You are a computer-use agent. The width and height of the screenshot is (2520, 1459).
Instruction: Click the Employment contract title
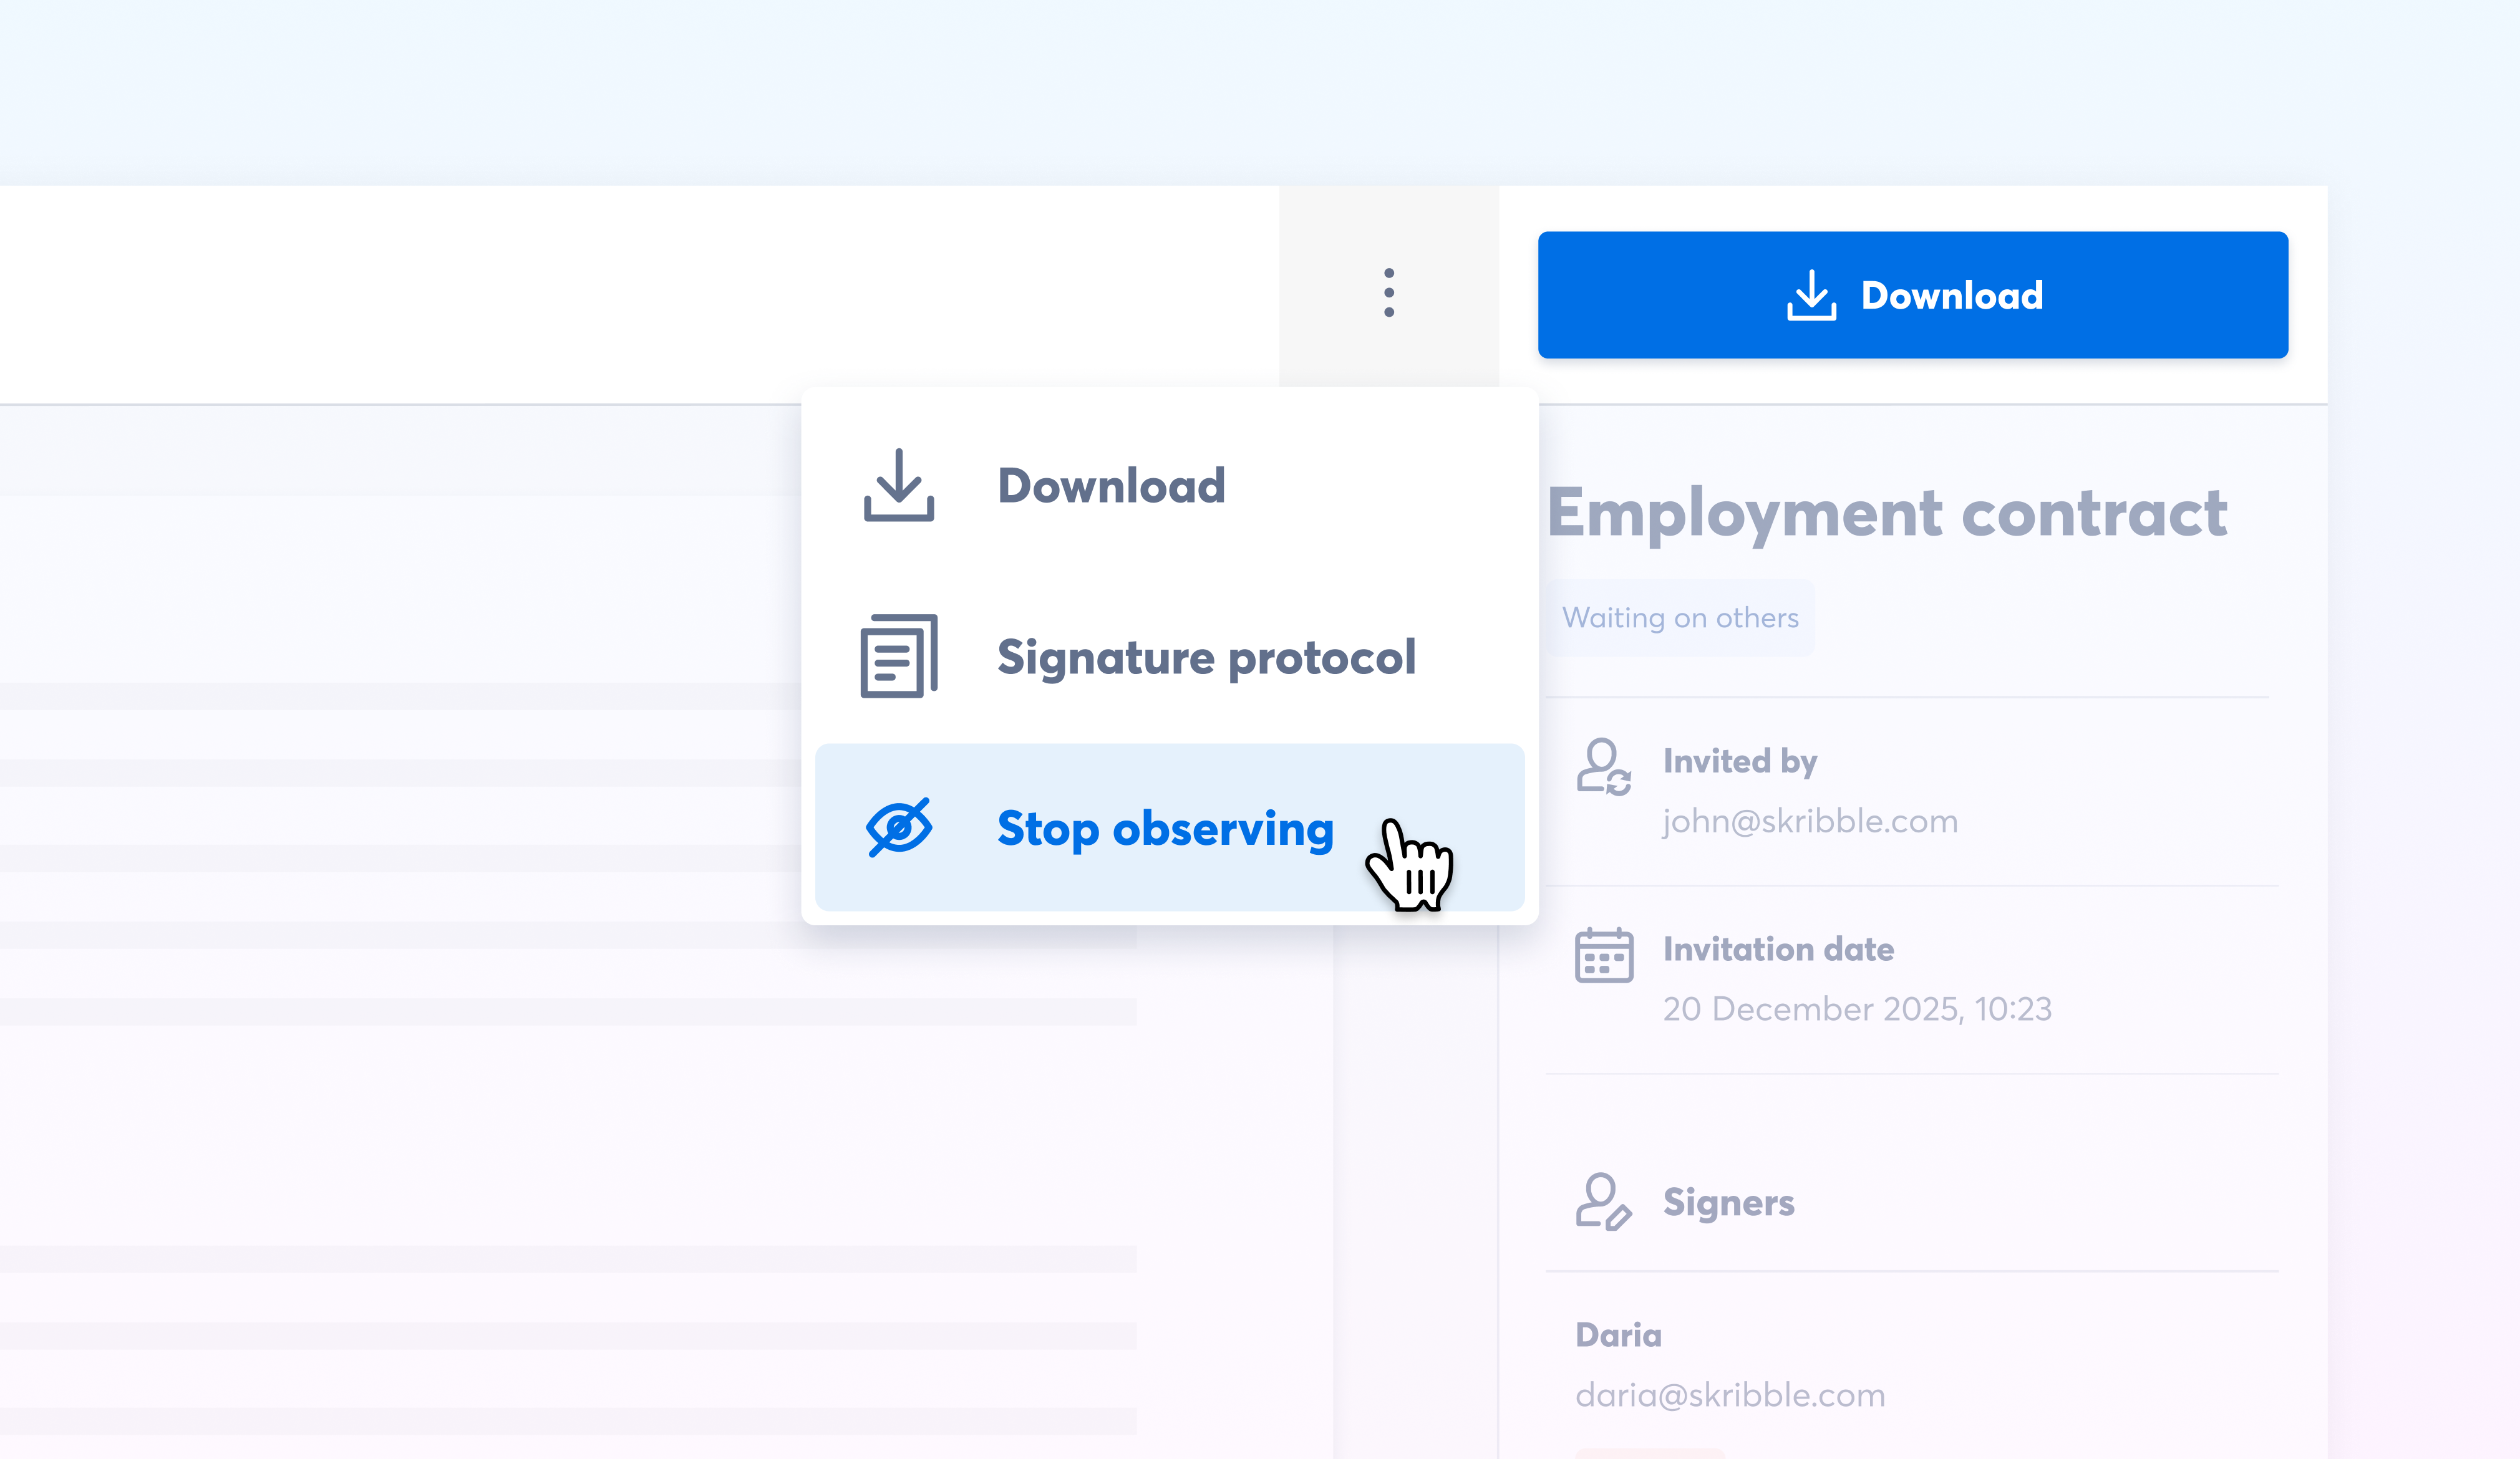click(x=1887, y=514)
